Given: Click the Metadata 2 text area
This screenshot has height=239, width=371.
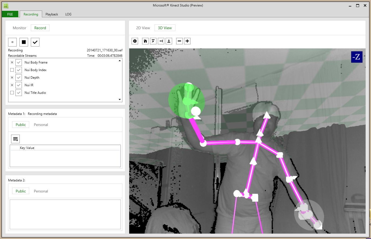Looking at the screenshot, I should click(65, 214).
